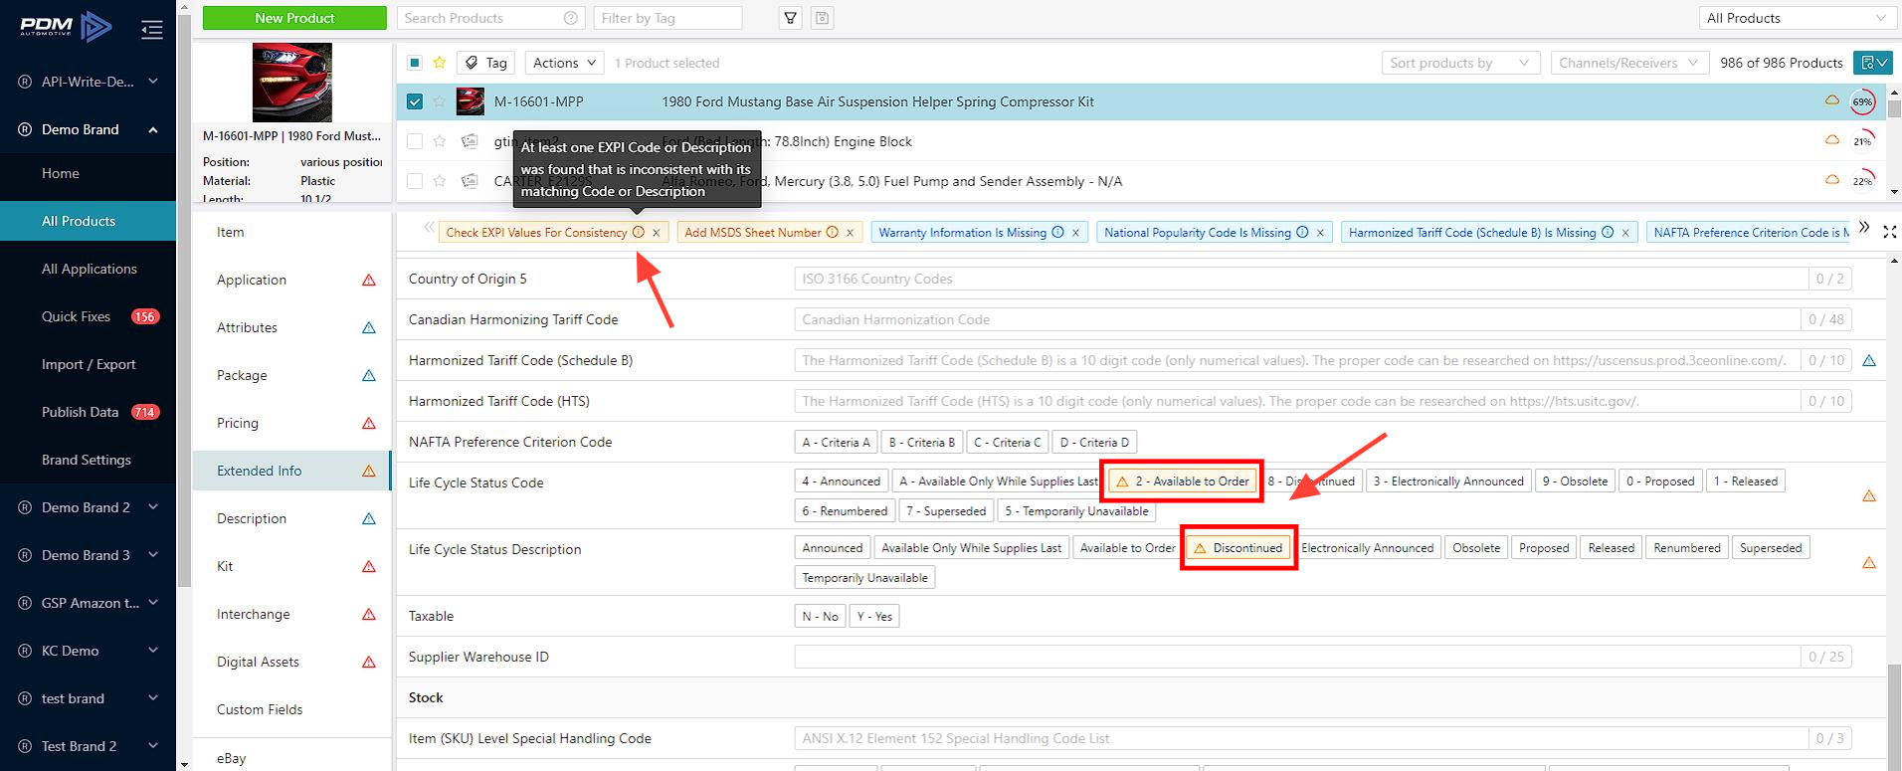Check the CARTER Fuel Pump row checkbox

click(415, 181)
